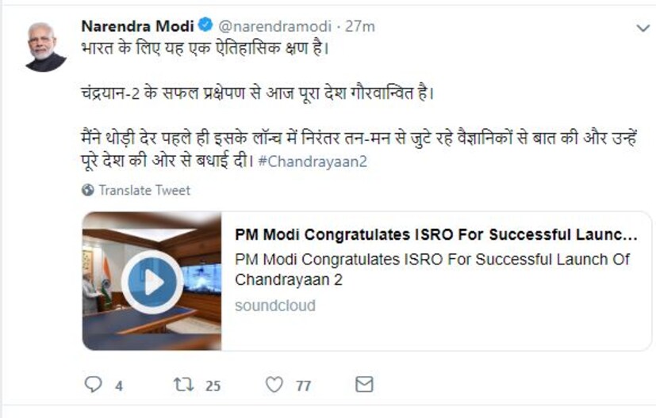Click Translate Tweet
Image resolution: width=656 pixels, height=418 pixels.
[144, 190]
